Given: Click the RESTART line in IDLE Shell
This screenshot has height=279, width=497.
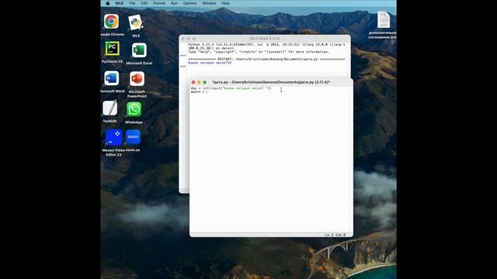Looking at the screenshot, I should point(266,59).
